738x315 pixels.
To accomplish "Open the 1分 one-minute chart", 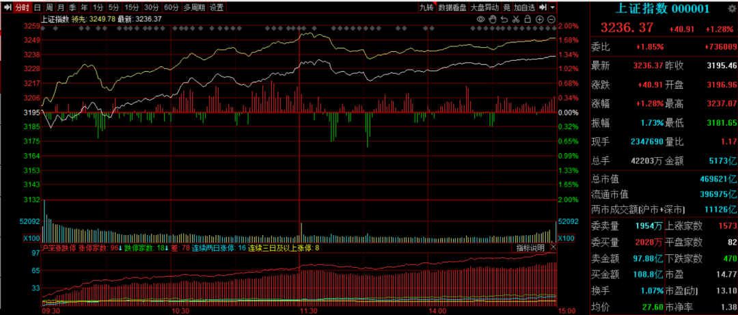I will [x=98, y=8].
